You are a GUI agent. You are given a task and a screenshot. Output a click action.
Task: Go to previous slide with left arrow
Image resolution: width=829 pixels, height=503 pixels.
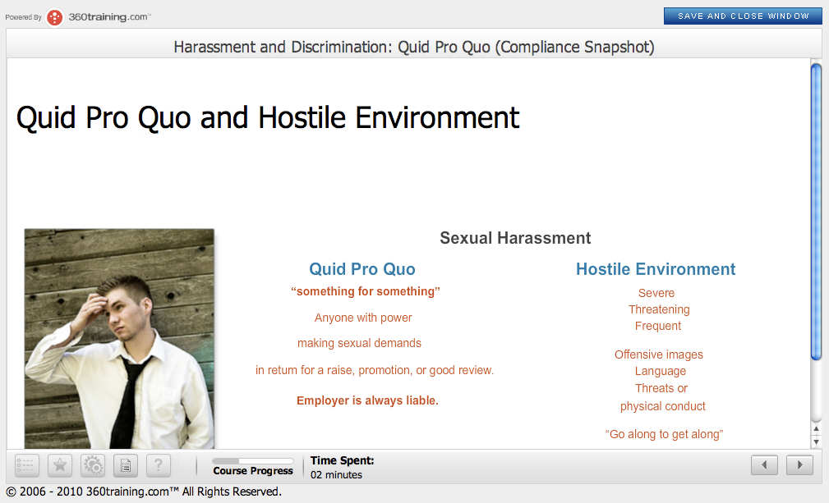click(x=764, y=465)
